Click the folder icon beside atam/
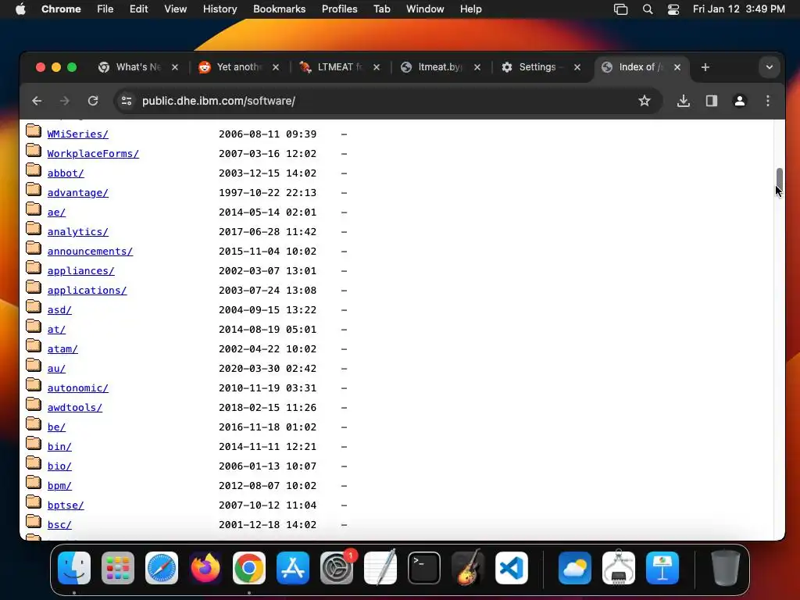800x600 pixels. 34,345
